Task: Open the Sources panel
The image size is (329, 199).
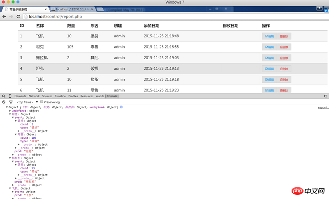Action: (x=47, y=96)
